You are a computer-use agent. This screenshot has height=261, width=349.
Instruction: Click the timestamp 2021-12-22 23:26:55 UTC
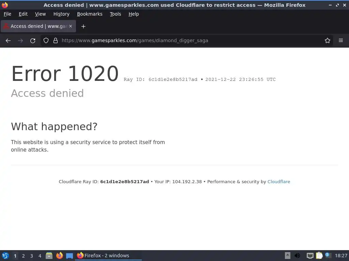240,80
